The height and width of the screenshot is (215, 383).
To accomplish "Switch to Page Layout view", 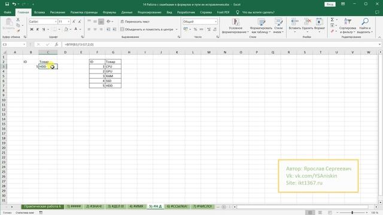I will (320, 213).
